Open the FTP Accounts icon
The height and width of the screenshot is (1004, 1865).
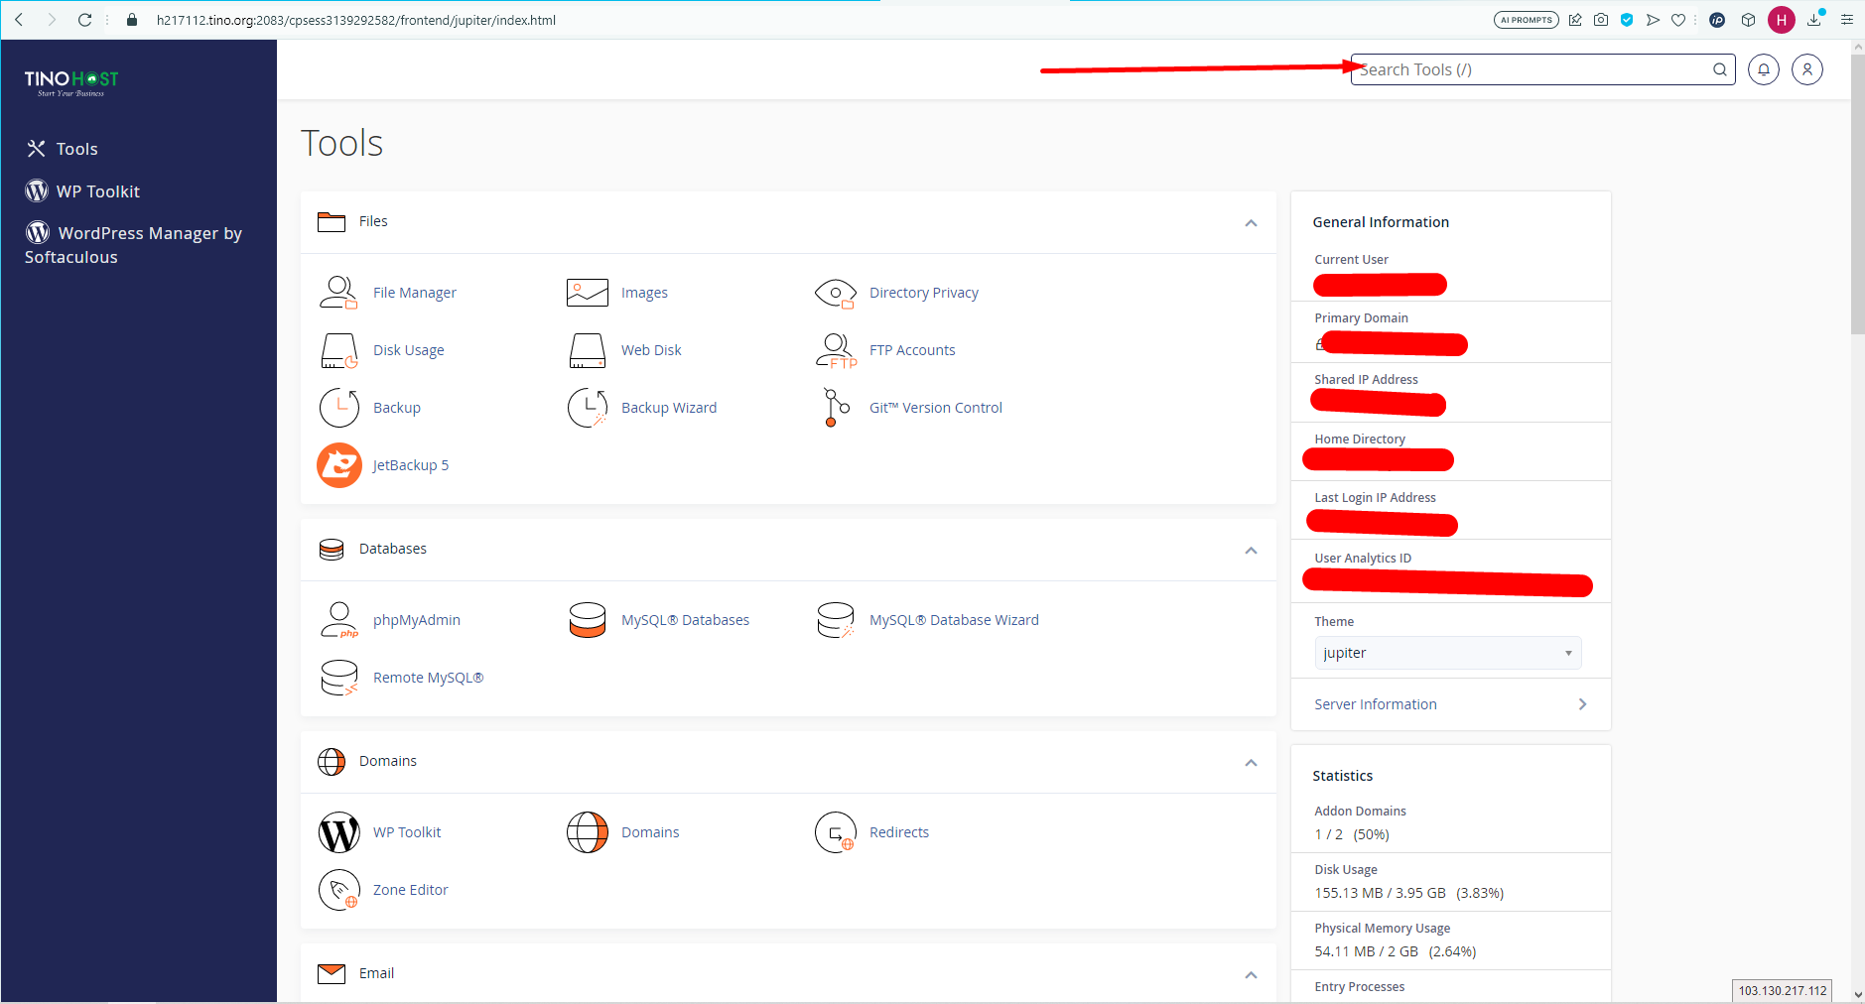(x=836, y=350)
